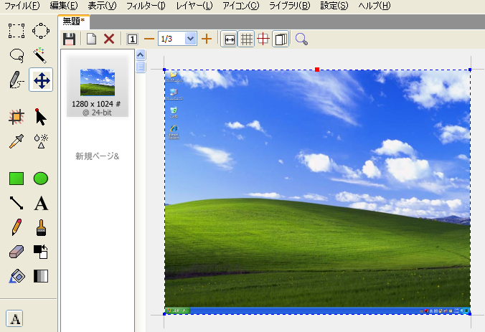Screen dimensions: 485x332
Task: Open the 編集(E) menu
Action: tap(64, 6)
